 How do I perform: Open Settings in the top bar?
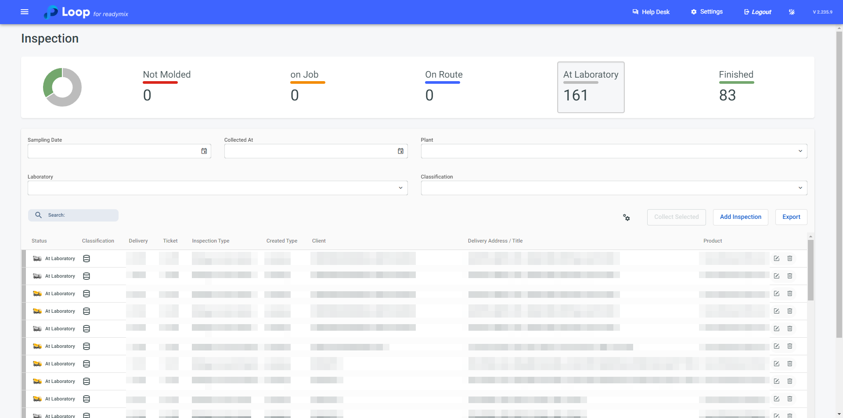(706, 12)
